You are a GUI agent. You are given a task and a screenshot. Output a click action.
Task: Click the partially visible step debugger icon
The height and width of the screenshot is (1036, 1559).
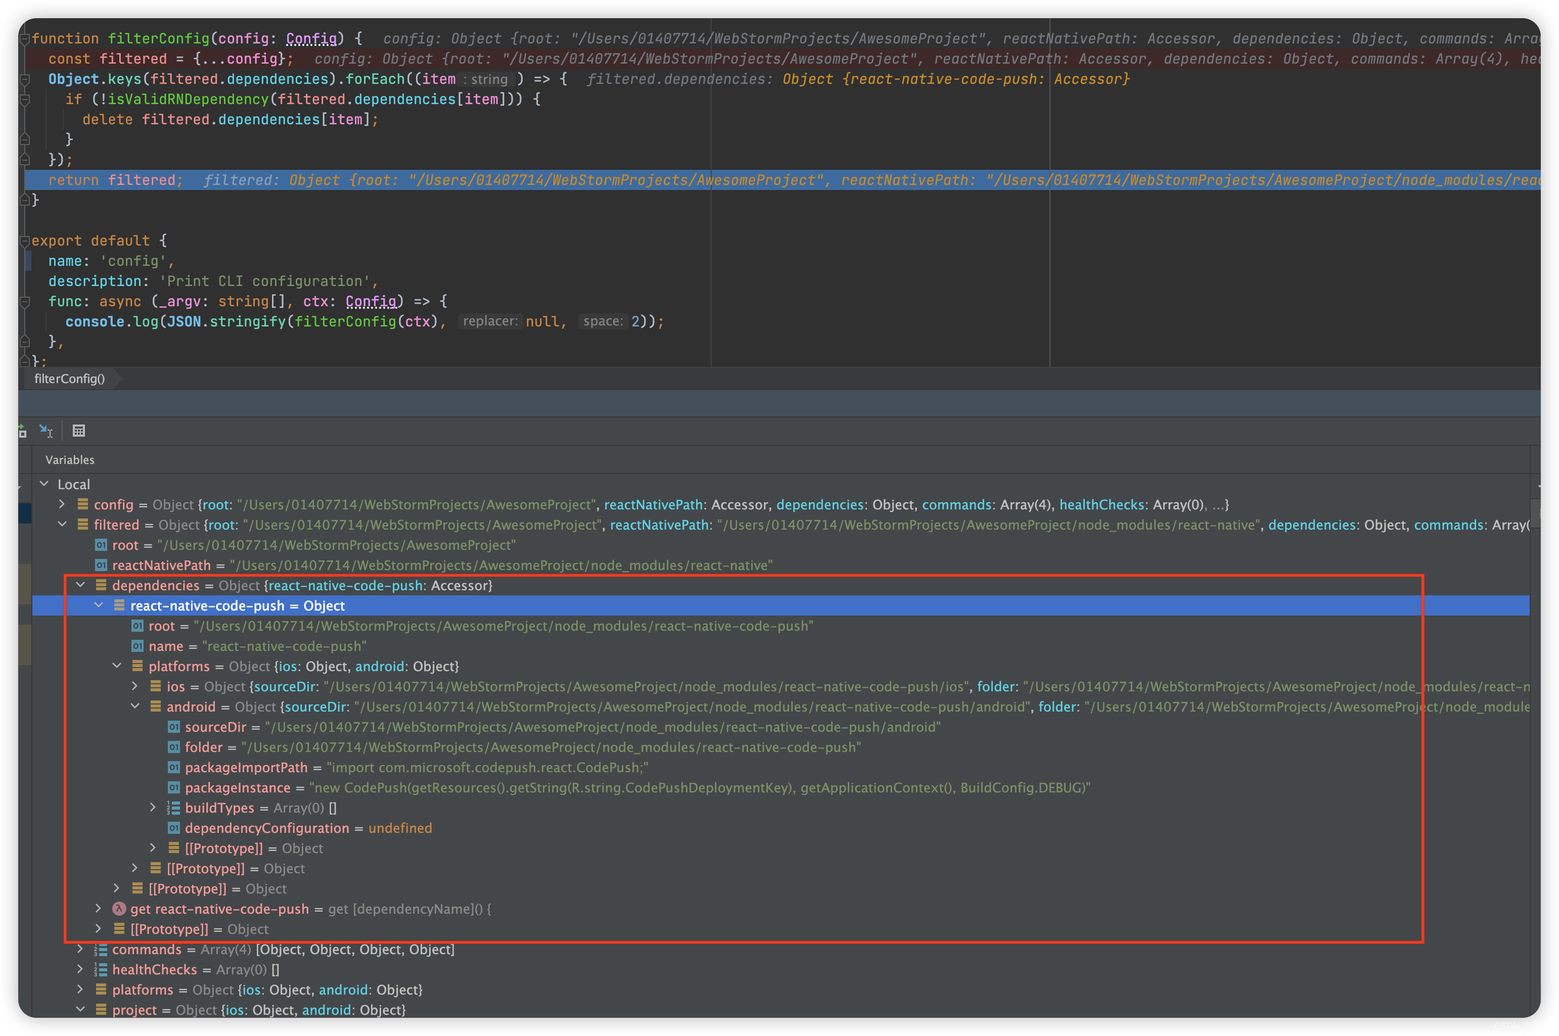coord(22,431)
